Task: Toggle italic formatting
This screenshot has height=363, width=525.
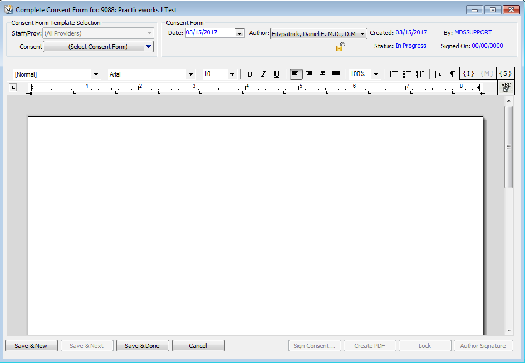Action: (263, 74)
